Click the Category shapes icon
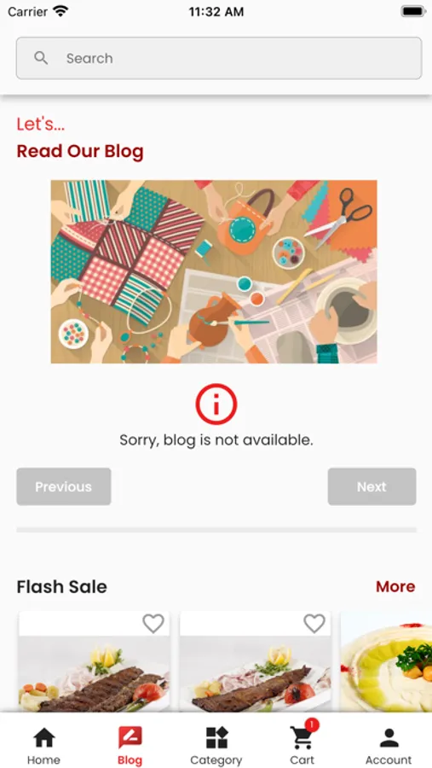Image resolution: width=432 pixels, height=768 pixels. 216,737
